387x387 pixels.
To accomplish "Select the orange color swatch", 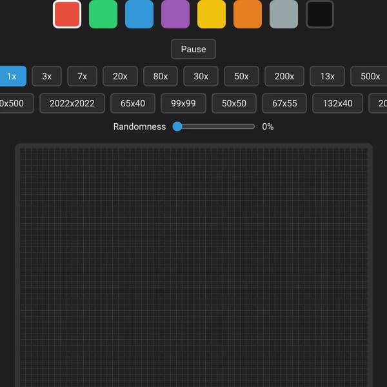I will 248,14.
